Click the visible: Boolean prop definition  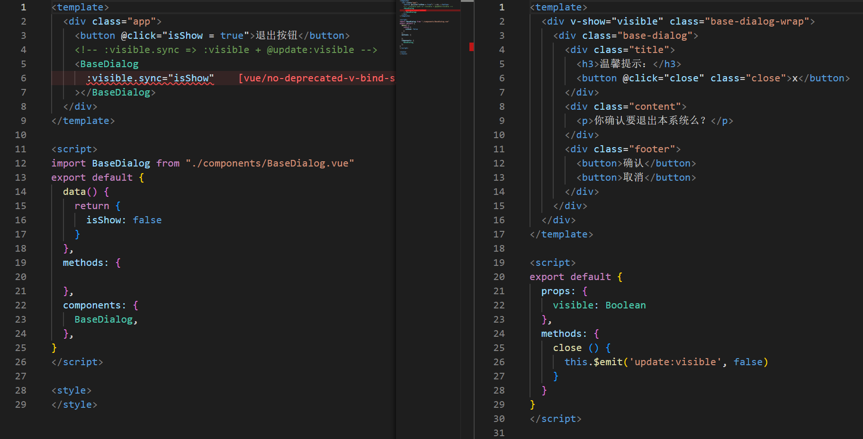tap(600, 305)
